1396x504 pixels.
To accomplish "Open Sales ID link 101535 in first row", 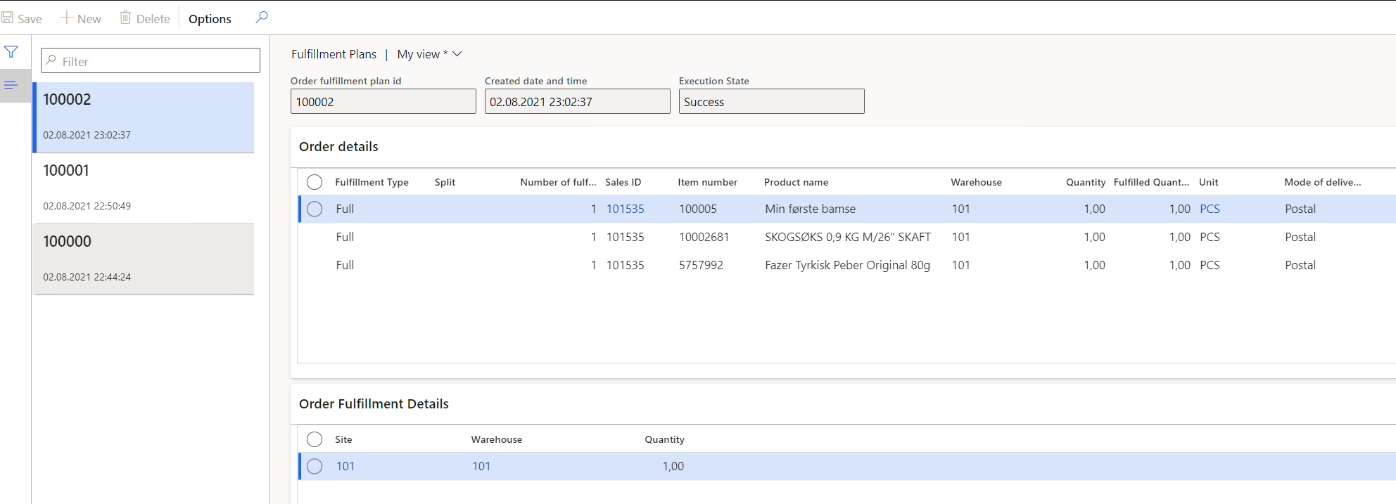I will point(625,209).
